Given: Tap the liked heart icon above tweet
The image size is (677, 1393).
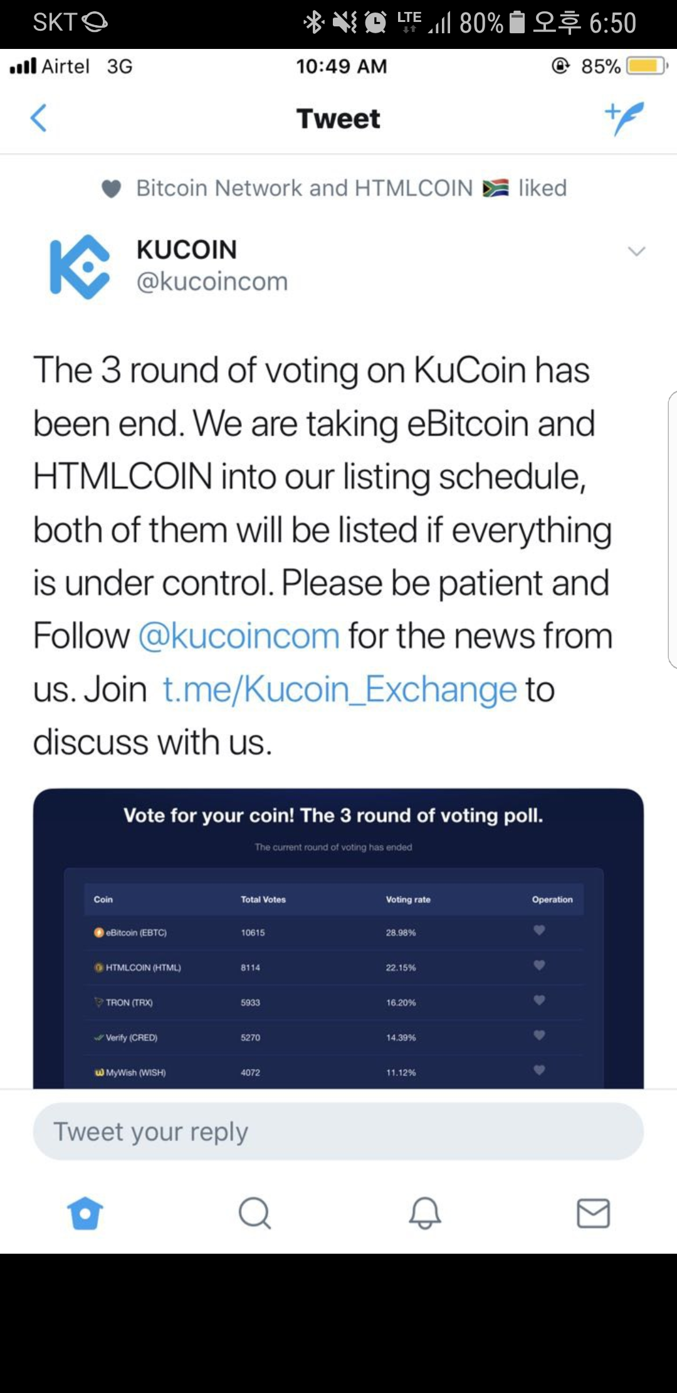Looking at the screenshot, I should pyautogui.click(x=111, y=188).
